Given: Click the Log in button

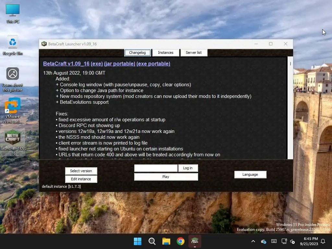Looking at the screenshot, I should pyautogui.click(x=188, y=168).
